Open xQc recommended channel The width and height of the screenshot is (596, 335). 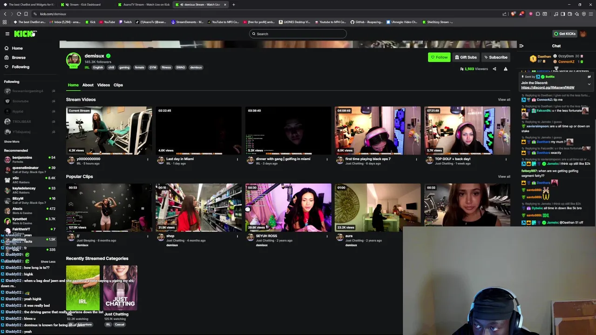pos(30,180)
